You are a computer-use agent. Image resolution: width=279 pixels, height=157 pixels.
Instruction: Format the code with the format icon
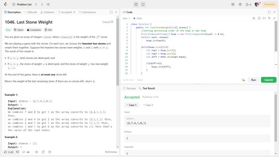pyautogui.click(x=254, y=18)
